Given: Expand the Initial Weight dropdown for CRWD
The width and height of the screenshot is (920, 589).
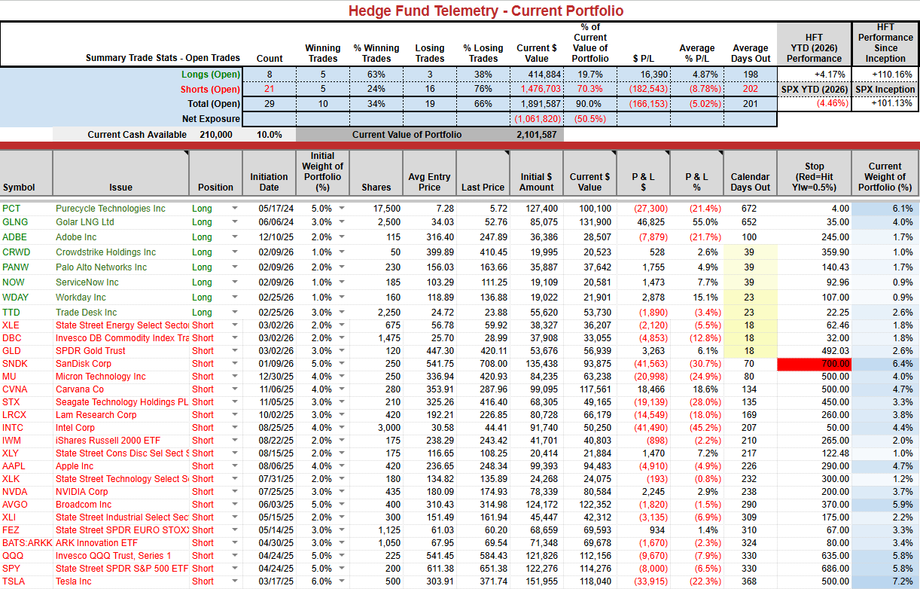Looking at the screenshot, I should click(342, 252).
